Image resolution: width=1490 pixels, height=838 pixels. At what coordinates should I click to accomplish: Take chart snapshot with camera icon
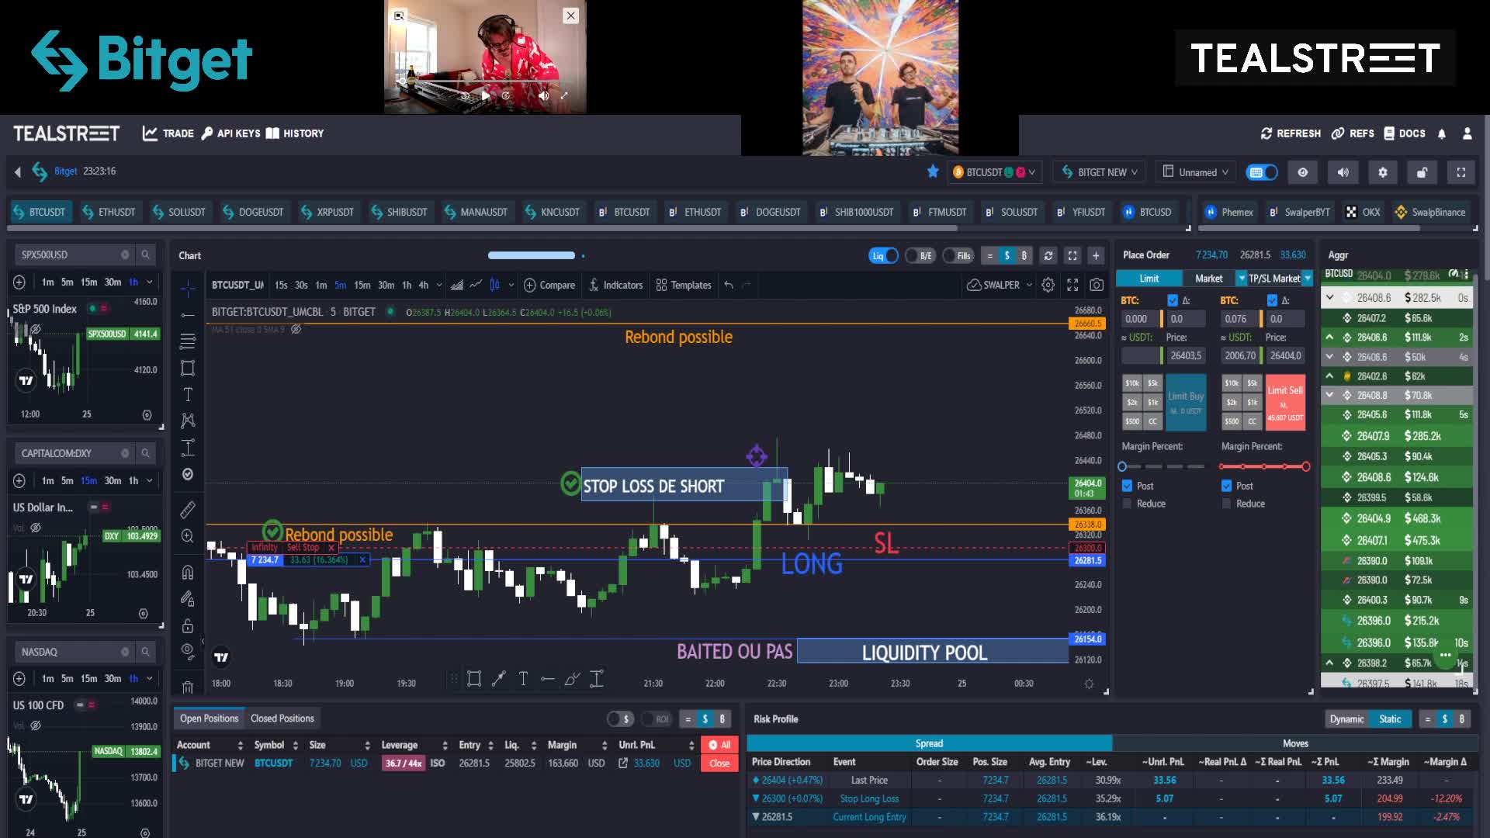tap(1096, 285)
